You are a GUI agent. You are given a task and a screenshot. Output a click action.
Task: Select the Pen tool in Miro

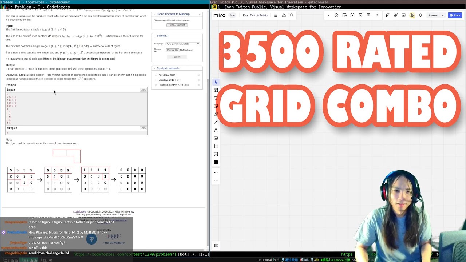tap(216, 130)
